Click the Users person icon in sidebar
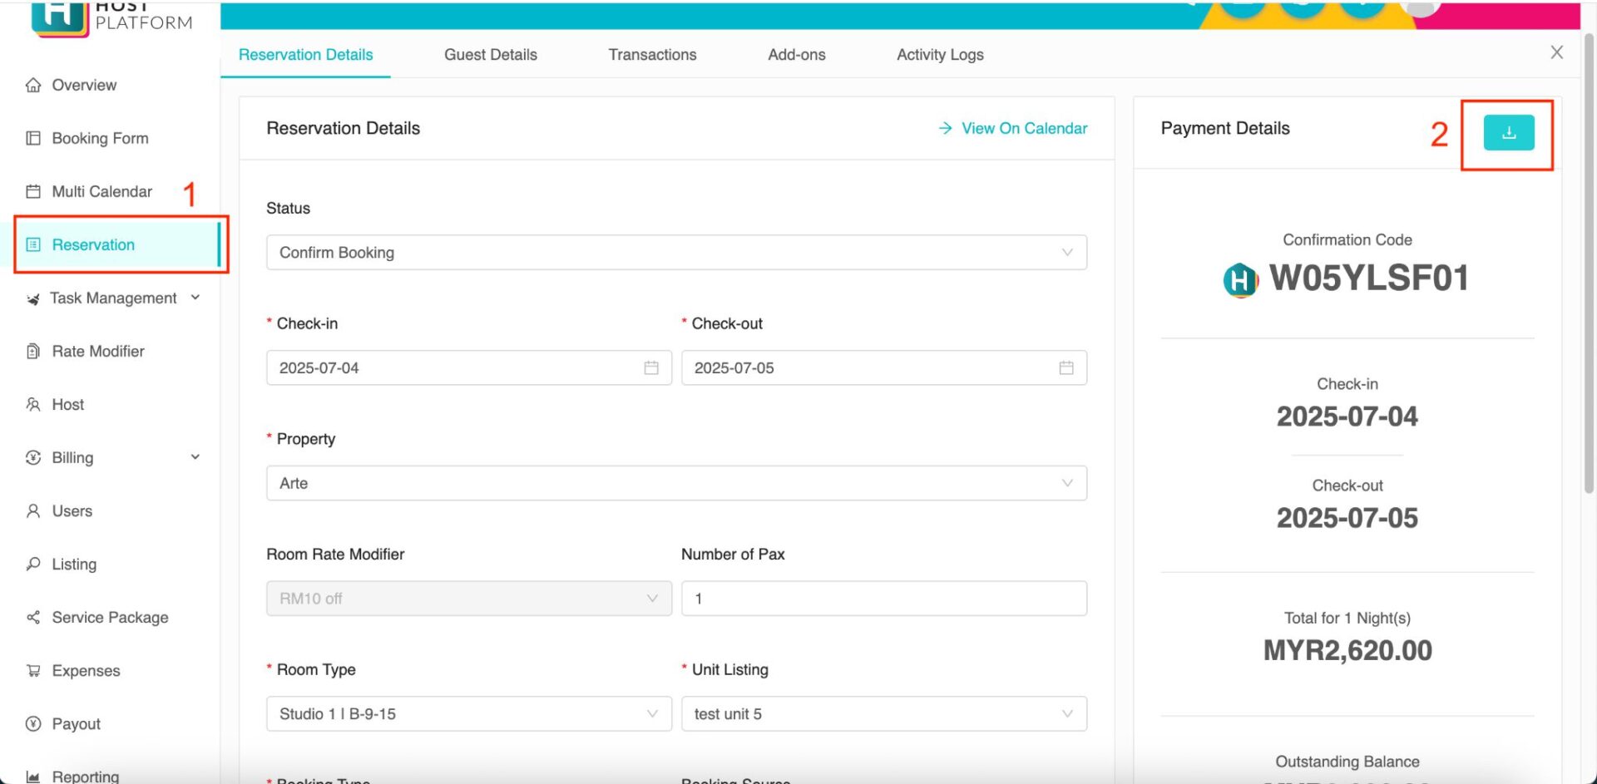The height and width of the screenshot is (784, 1597). (33, 510)
